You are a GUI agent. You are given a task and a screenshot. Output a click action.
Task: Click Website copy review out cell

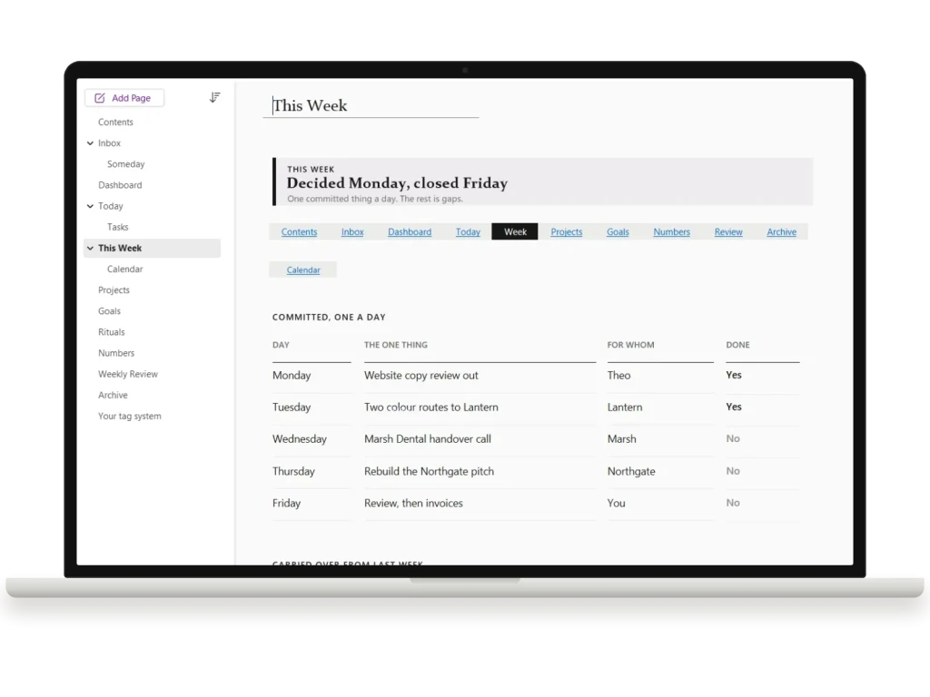(421, 375)
